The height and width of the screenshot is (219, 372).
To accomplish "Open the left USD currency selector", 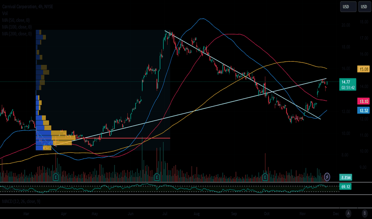I will pos(348,7).
